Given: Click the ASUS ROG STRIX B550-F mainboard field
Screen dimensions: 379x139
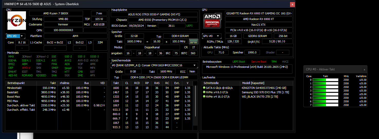Looking at the screenshot, I should pos(155,14).
